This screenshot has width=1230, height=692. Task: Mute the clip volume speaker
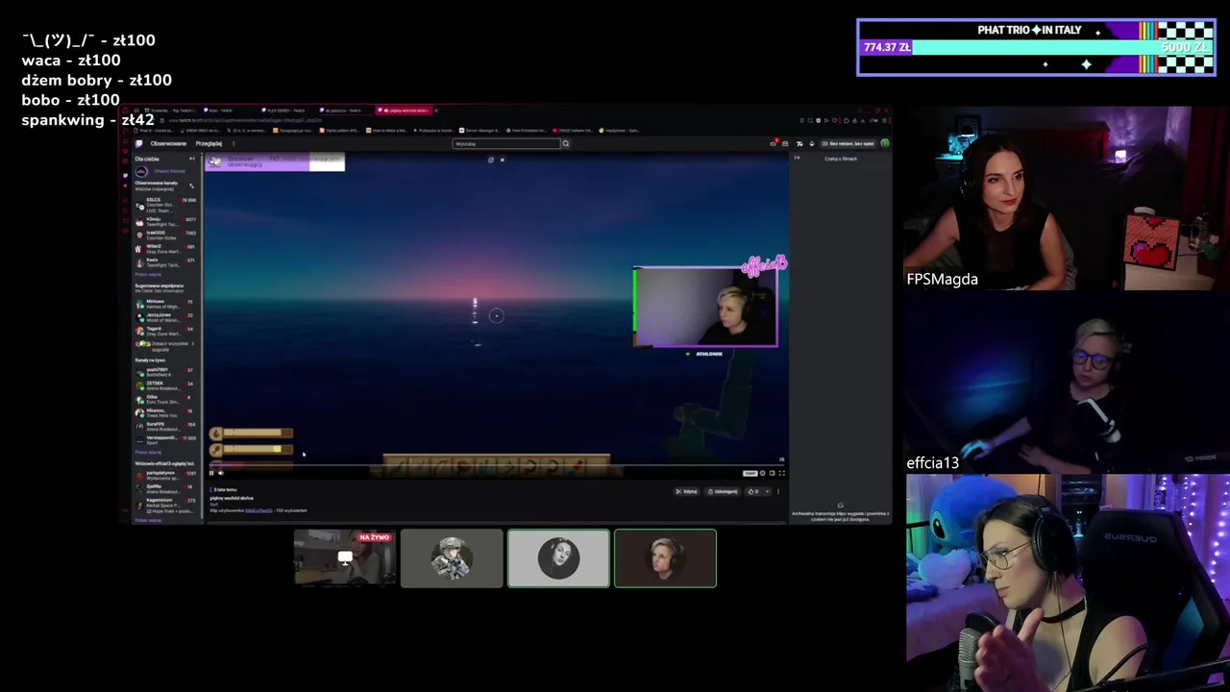(x=221, y=473)
